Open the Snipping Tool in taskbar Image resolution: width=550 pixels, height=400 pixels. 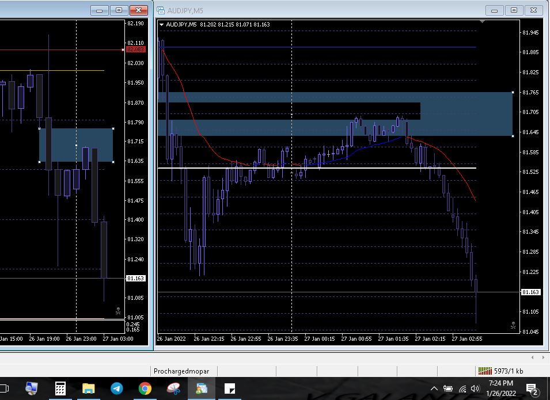tap(173, 388)
